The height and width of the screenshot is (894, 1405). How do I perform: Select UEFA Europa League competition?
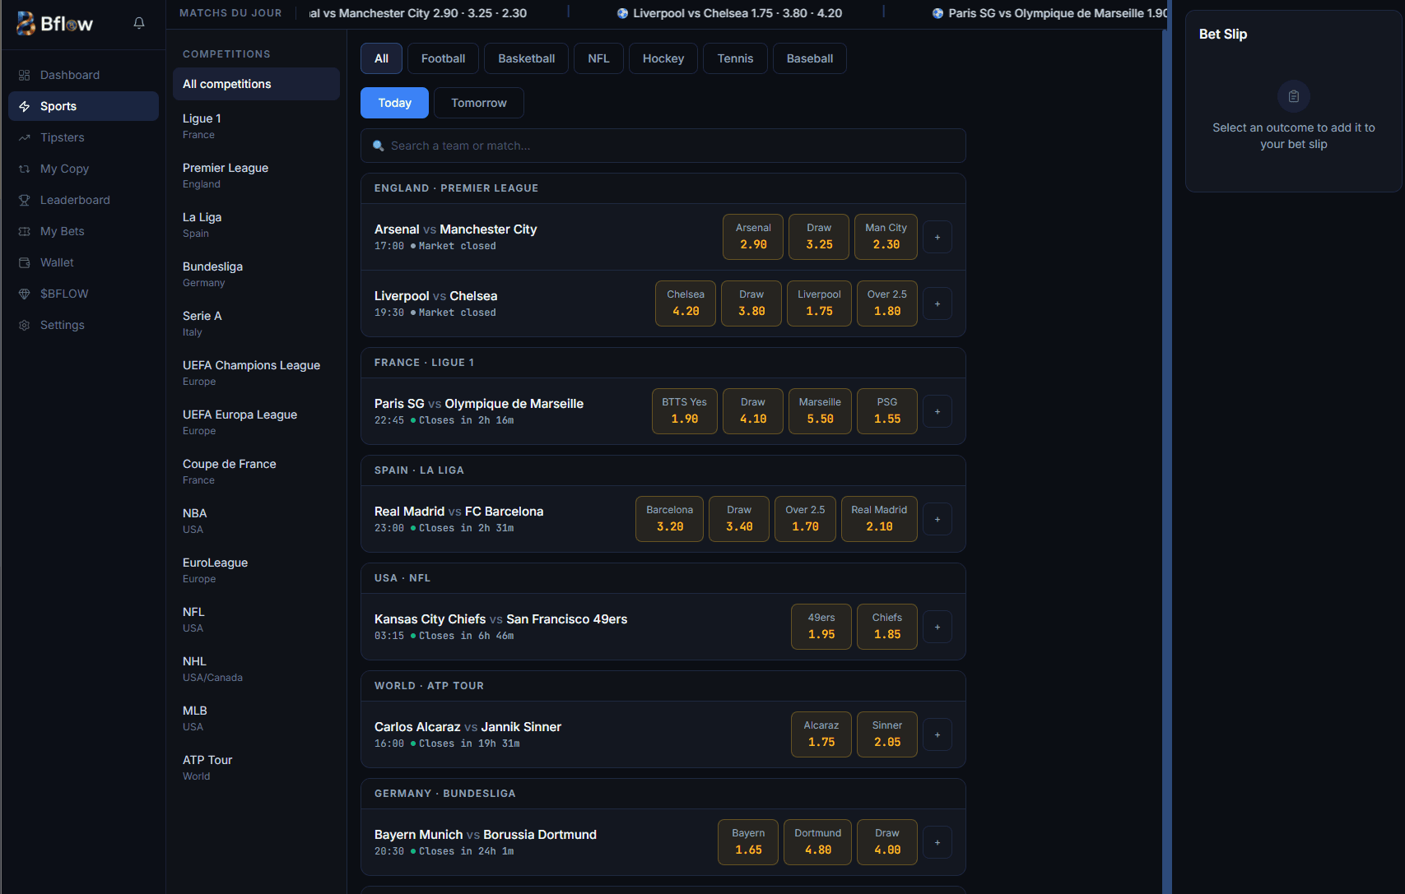click(256, 422)
